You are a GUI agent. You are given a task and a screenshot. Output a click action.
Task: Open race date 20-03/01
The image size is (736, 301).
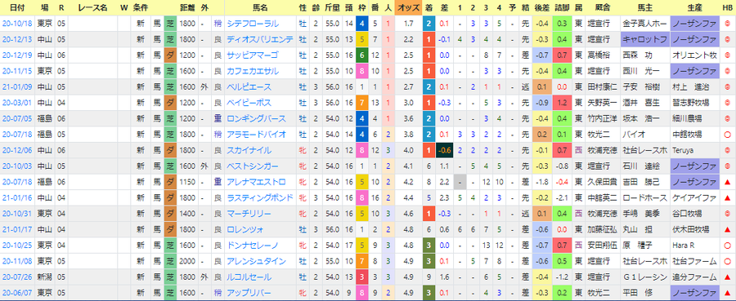click(17, 103)
